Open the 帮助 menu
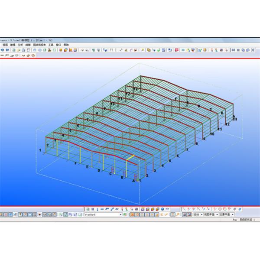260x260 pixels. click(66, 45)
